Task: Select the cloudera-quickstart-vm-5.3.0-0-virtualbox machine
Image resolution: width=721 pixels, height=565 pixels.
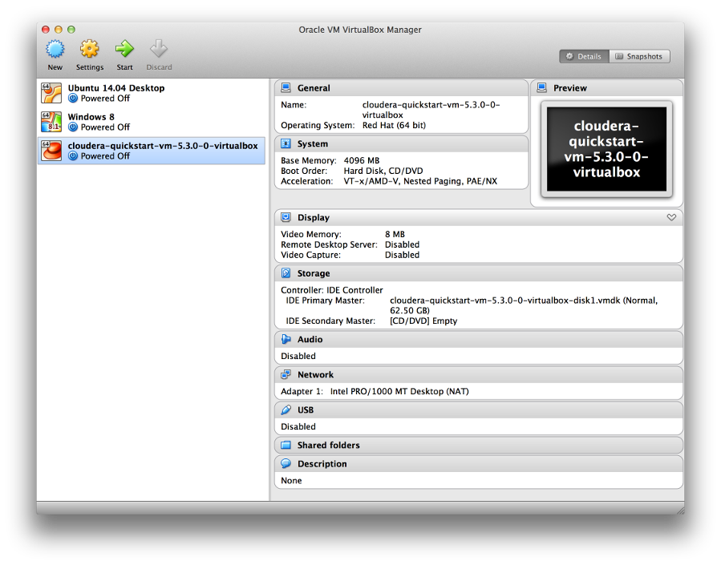Action: point(152,151)
